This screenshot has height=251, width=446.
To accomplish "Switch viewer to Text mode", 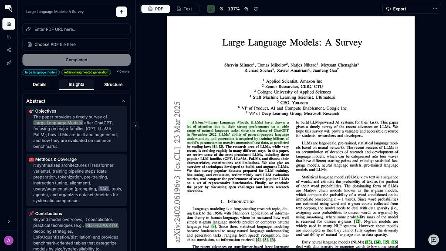I will (x=184, y=9).
